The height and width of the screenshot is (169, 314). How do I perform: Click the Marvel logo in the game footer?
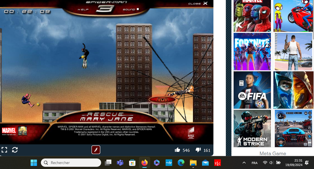point(9,131)
